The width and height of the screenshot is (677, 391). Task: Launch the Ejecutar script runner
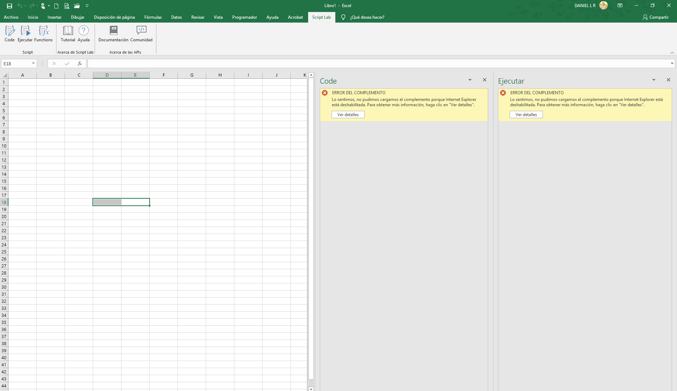coord(25,34)
